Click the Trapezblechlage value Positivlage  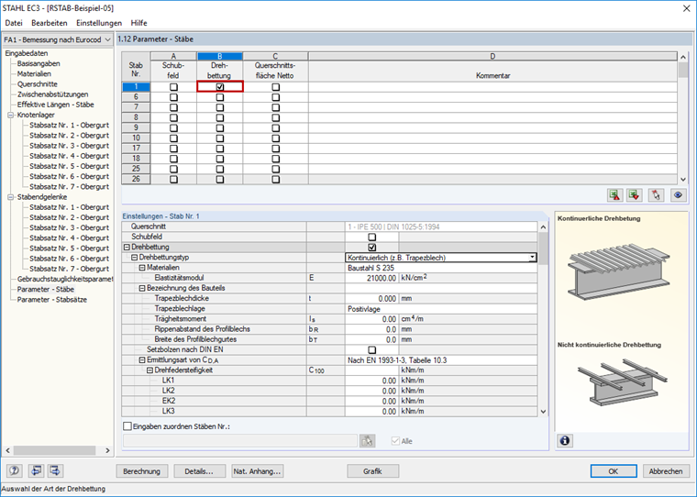[441, 309]
